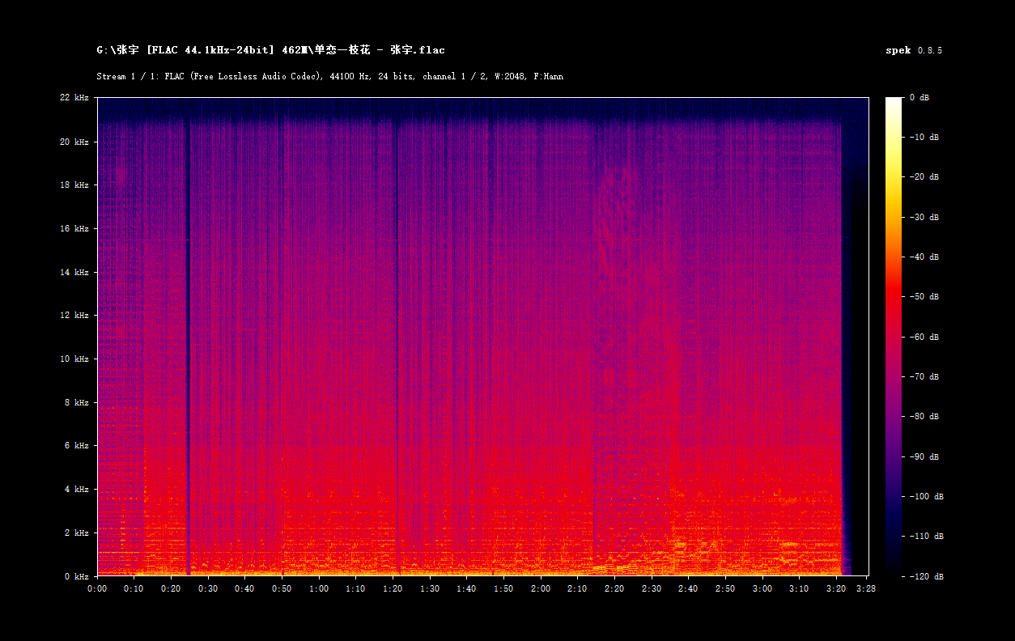Click the 2:10 time axis label
Screen dimensions: 1015x641
[x=577, y=589]
